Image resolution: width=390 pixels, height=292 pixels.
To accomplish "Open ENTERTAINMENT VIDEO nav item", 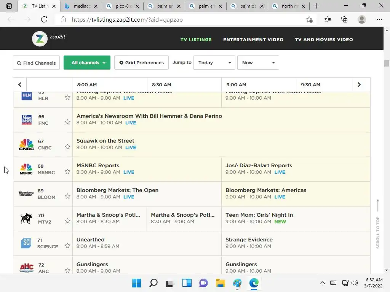I will click(253, 40).
